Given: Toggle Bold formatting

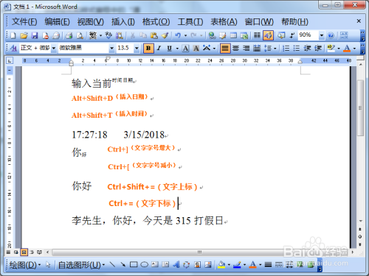Looking at the screenshot, I should (148, 48).
